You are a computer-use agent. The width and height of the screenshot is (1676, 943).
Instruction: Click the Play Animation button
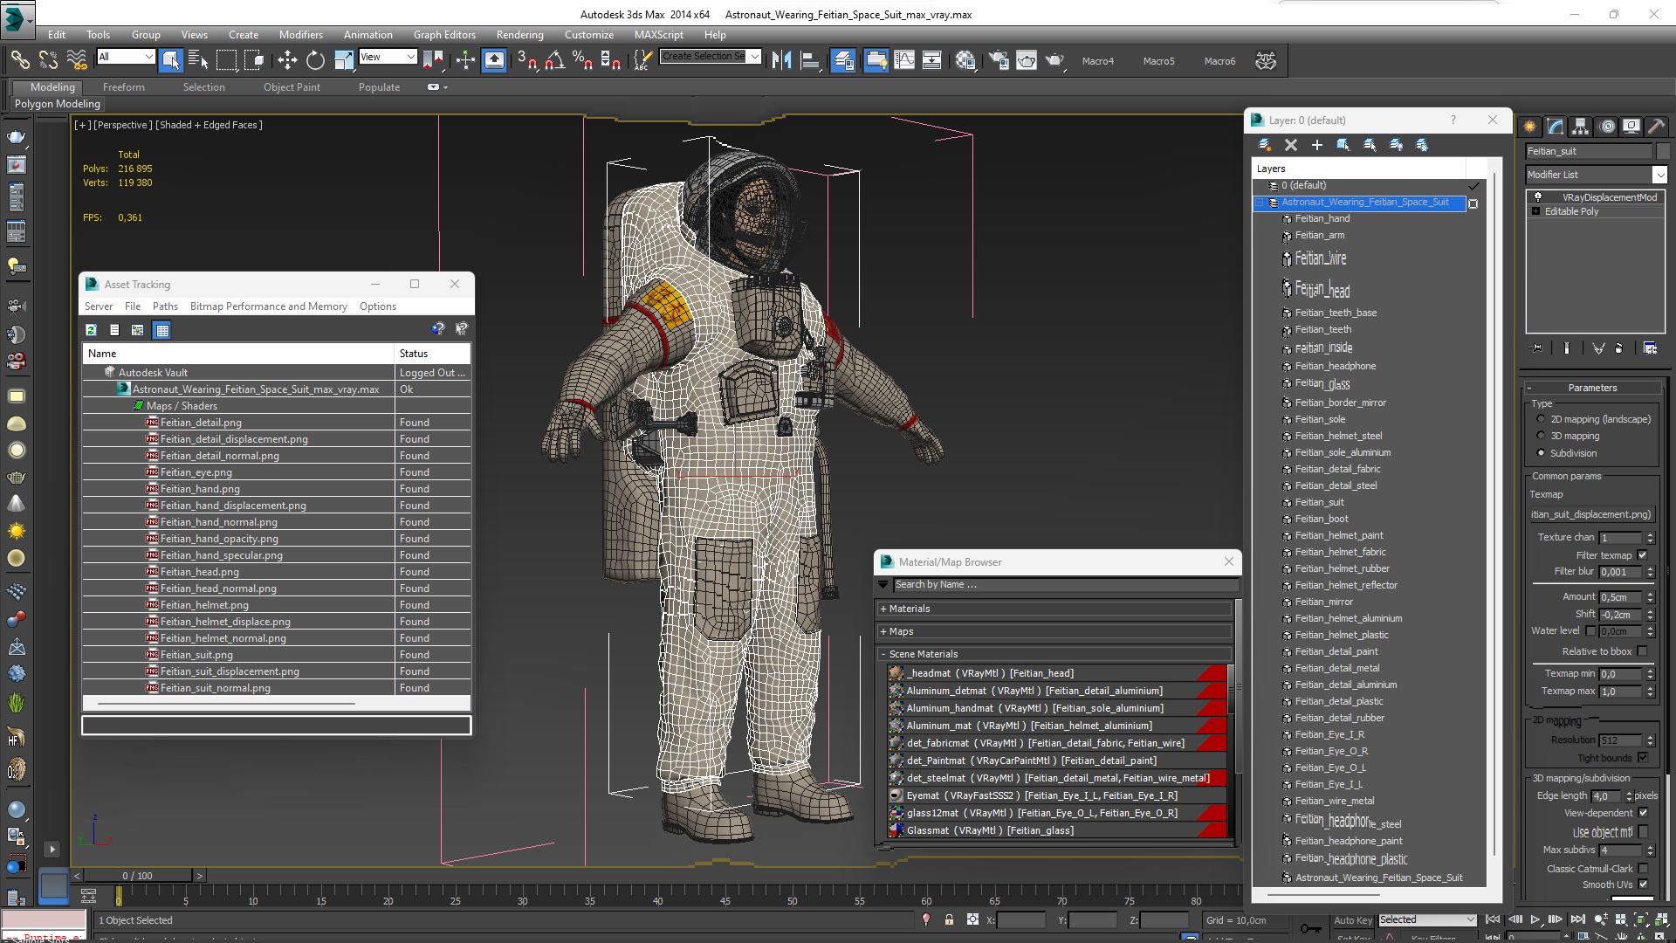click(1535, 919)
